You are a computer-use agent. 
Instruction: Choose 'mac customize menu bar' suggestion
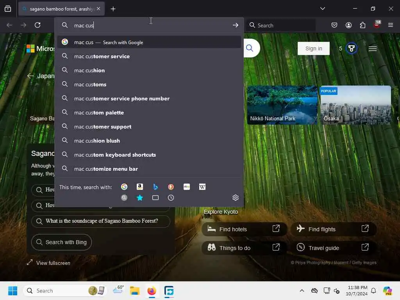pyautogui.click(x=149, y=169)
